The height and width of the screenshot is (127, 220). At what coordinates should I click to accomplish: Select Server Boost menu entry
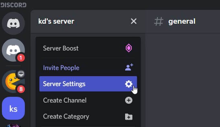[x=88, y=48]
